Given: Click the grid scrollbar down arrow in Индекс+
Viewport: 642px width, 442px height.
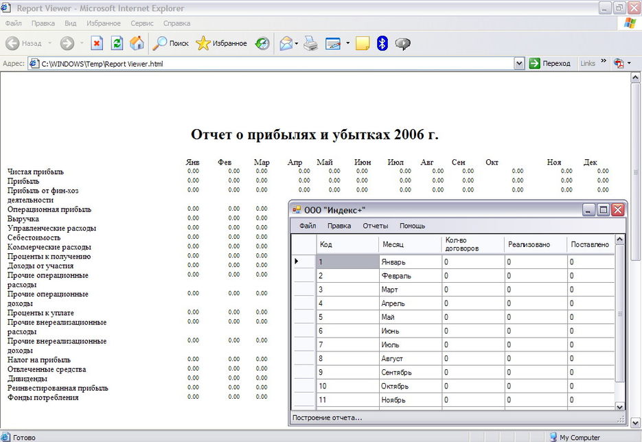Looking at the screenshot, I should pyautogui.click(x=619, y=407).
